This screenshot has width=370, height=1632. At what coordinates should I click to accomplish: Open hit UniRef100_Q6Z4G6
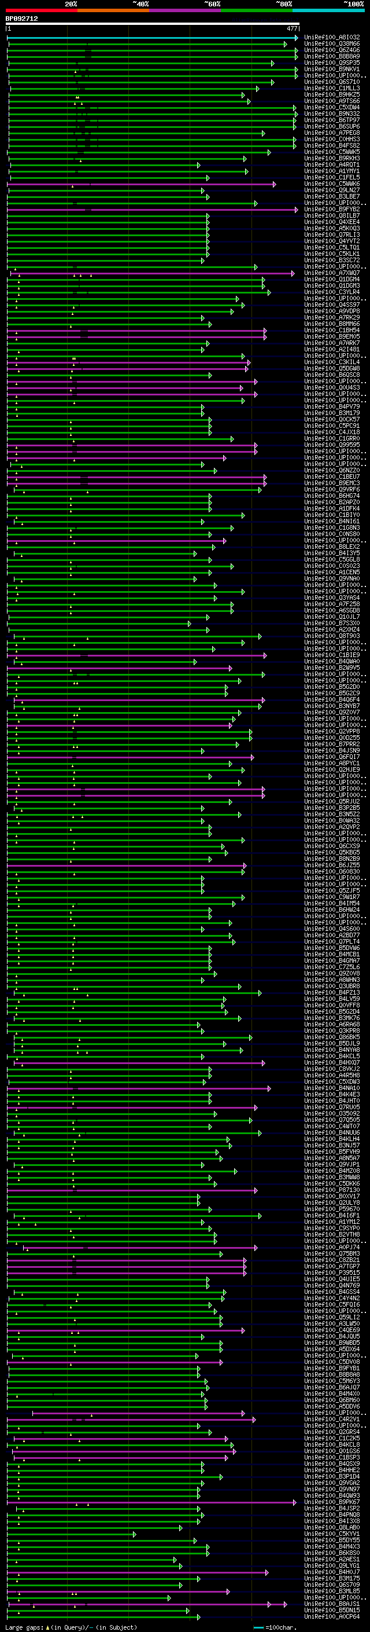[332, 50]
